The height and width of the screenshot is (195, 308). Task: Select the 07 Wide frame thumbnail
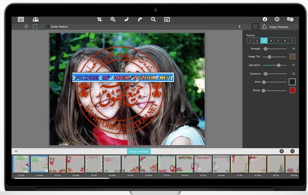258,164
